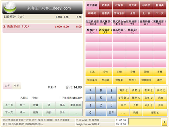Screen dimensions: 169x127
Task: Open the 冰沙类 category tab
Action: pos(146,5)
